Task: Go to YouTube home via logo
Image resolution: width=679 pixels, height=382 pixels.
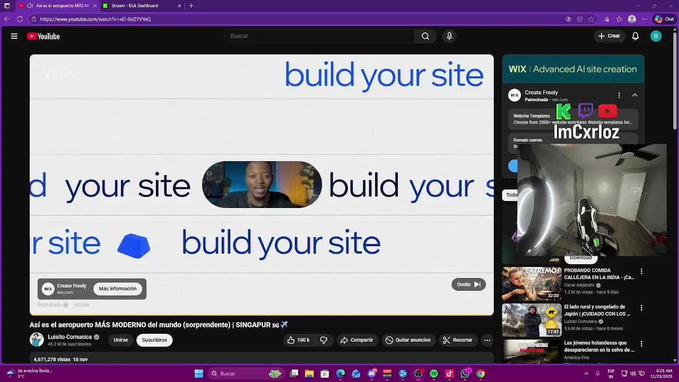Action: click(x=43, y=36)
